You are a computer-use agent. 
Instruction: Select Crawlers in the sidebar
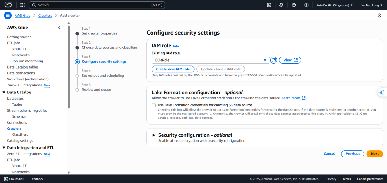[x=14, y=128]
